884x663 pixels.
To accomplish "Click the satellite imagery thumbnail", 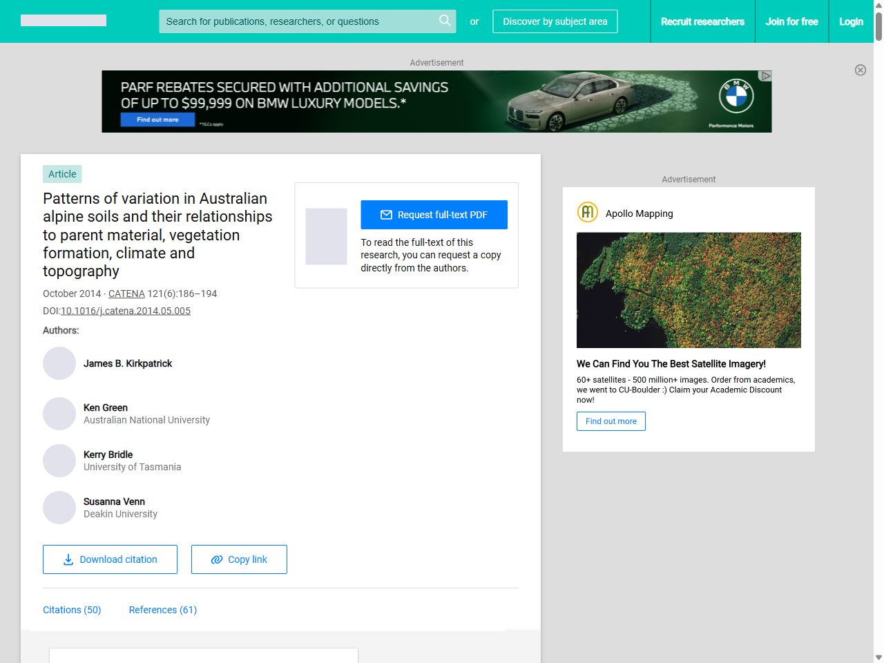I will pos(689,290).
